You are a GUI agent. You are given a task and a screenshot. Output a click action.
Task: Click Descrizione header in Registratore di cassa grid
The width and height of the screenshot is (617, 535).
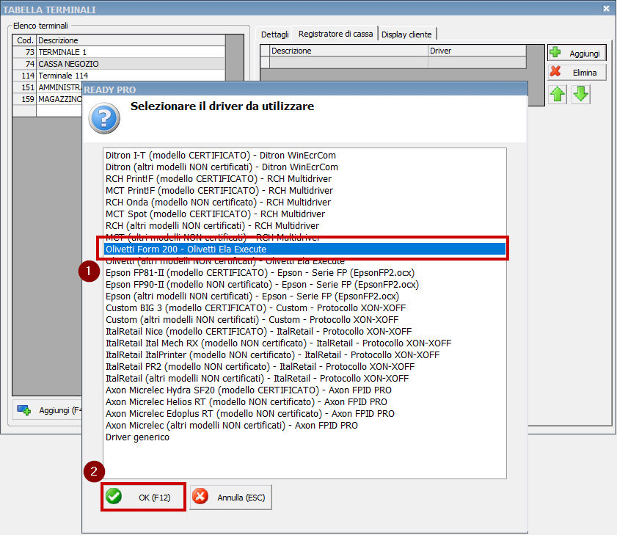[348, 51]
